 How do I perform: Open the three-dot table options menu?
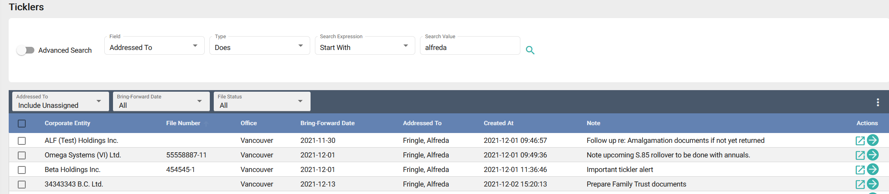click(878, 102)
